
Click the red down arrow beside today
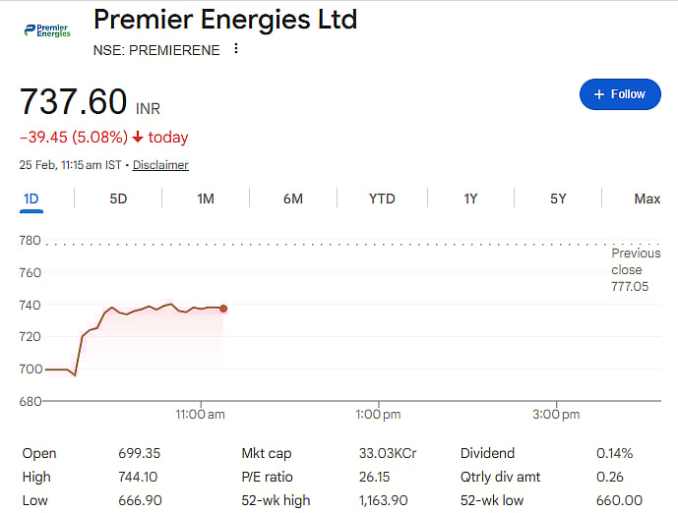click(137, 138)
